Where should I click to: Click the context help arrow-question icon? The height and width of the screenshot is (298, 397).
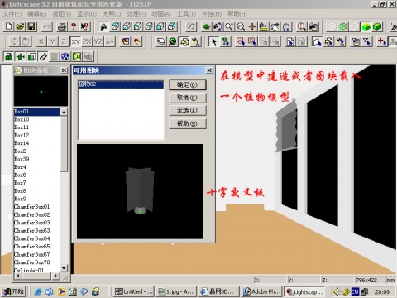(84, 26)
